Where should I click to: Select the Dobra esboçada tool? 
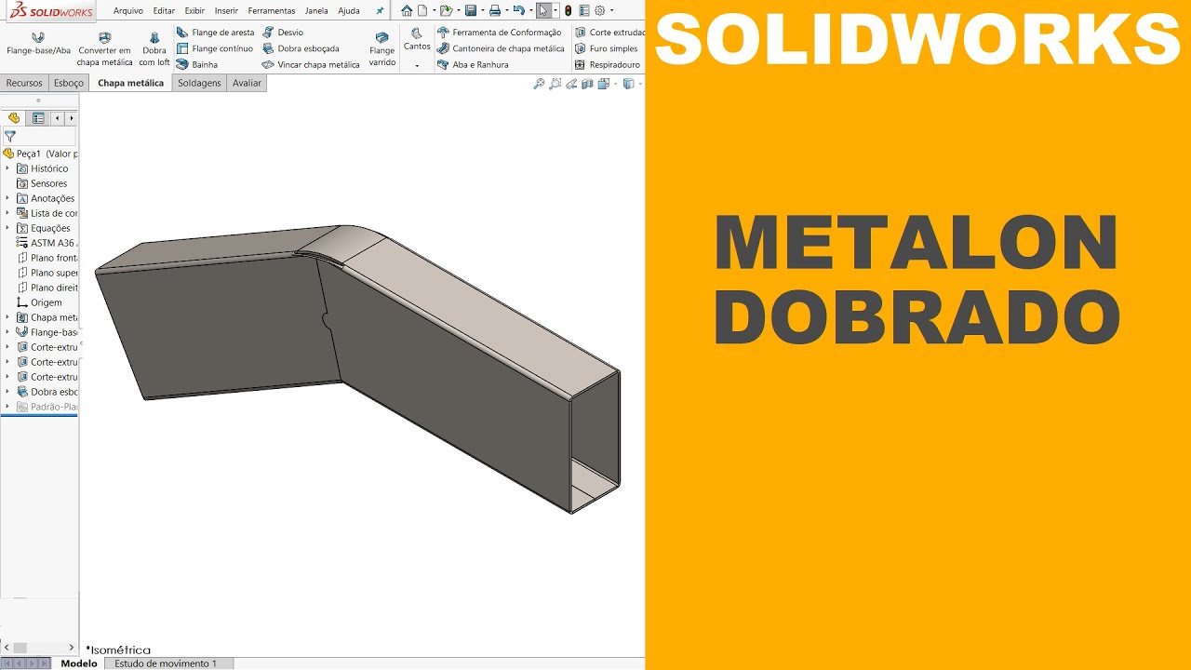301,48
